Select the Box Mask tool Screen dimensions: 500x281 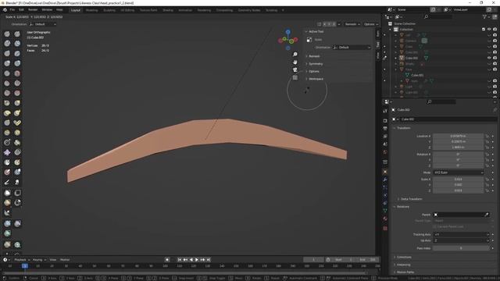[x=7, y=193]
